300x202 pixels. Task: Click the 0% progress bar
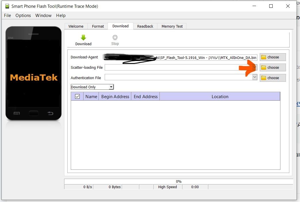coord(178,182)
